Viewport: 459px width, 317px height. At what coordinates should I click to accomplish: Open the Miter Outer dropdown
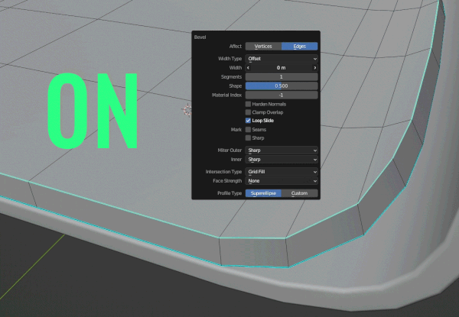pyautogui.click(x=282, y=150)
